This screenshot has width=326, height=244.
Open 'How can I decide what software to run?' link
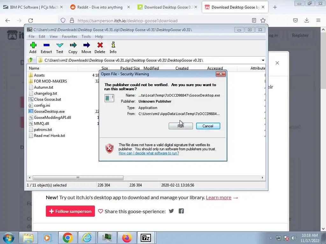click(x=149, y=153)
